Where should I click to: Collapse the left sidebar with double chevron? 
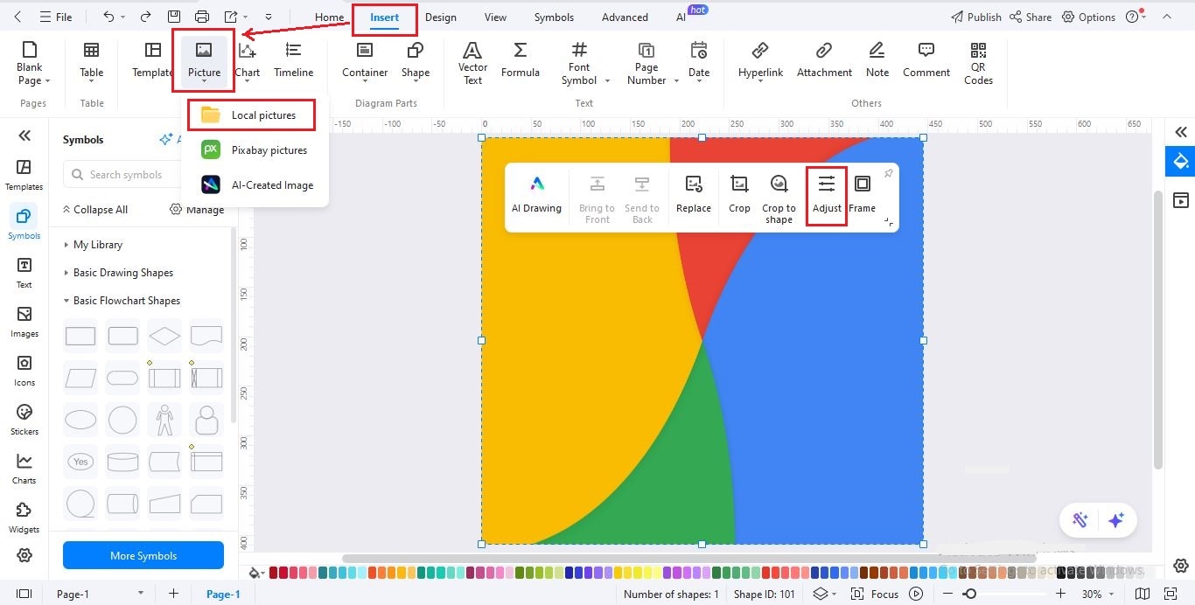[x=24, y=135]
